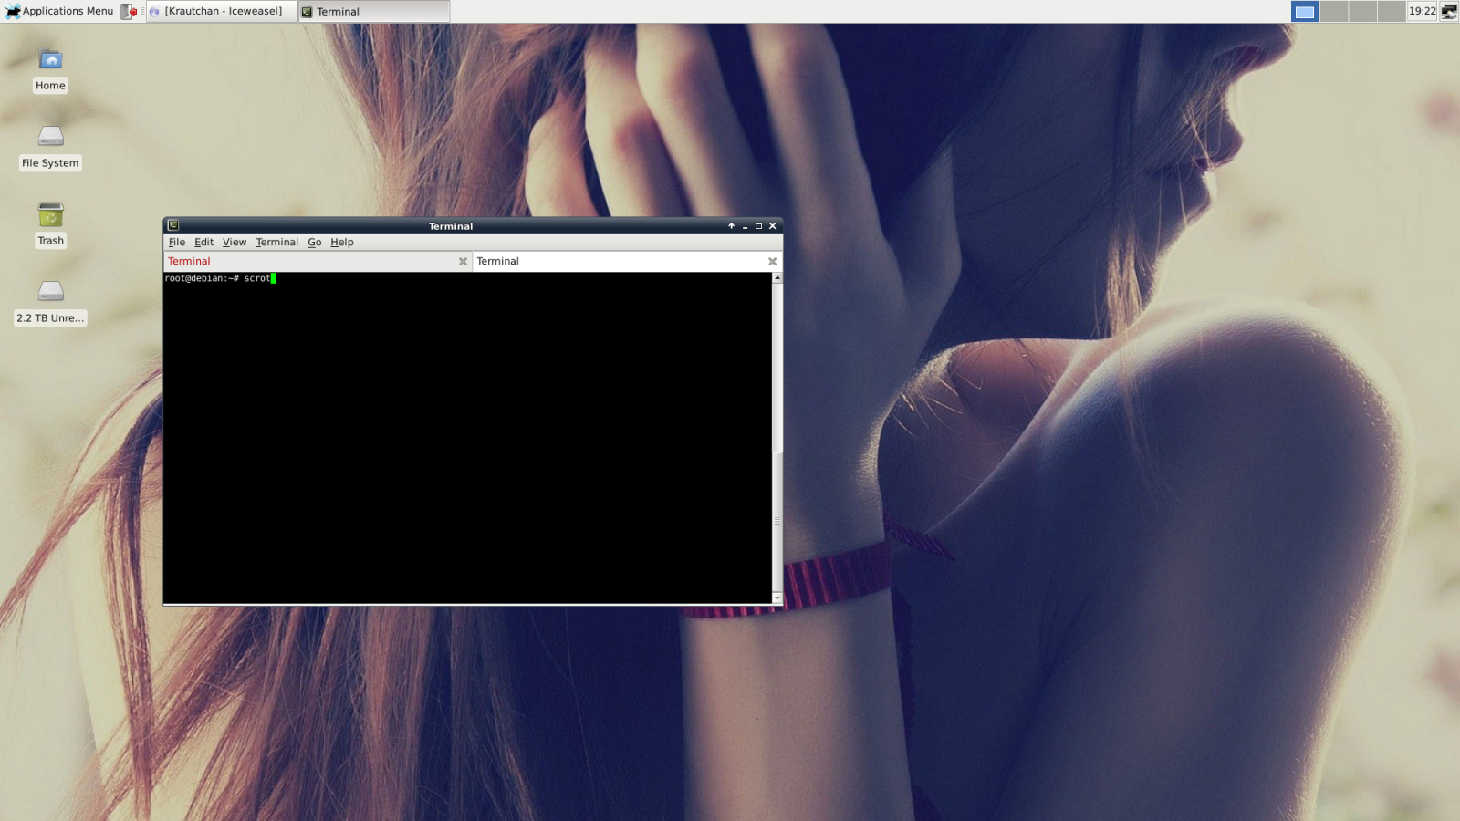Expand the File menu in Terminal
The image size is (1460, 821).
pyautogui.click(x=176, y=243)
